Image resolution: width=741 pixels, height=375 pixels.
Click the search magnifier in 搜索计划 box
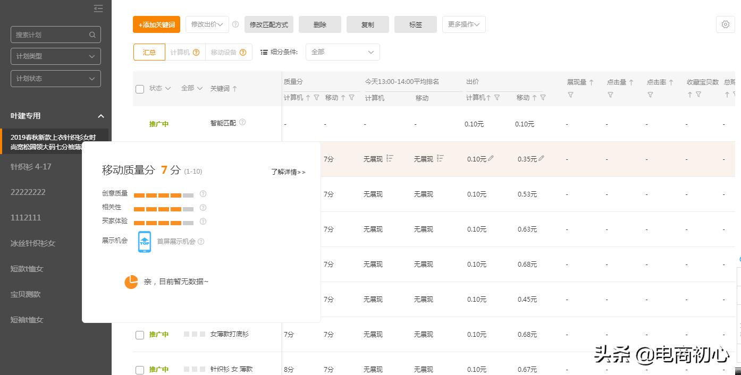point(92,34)
